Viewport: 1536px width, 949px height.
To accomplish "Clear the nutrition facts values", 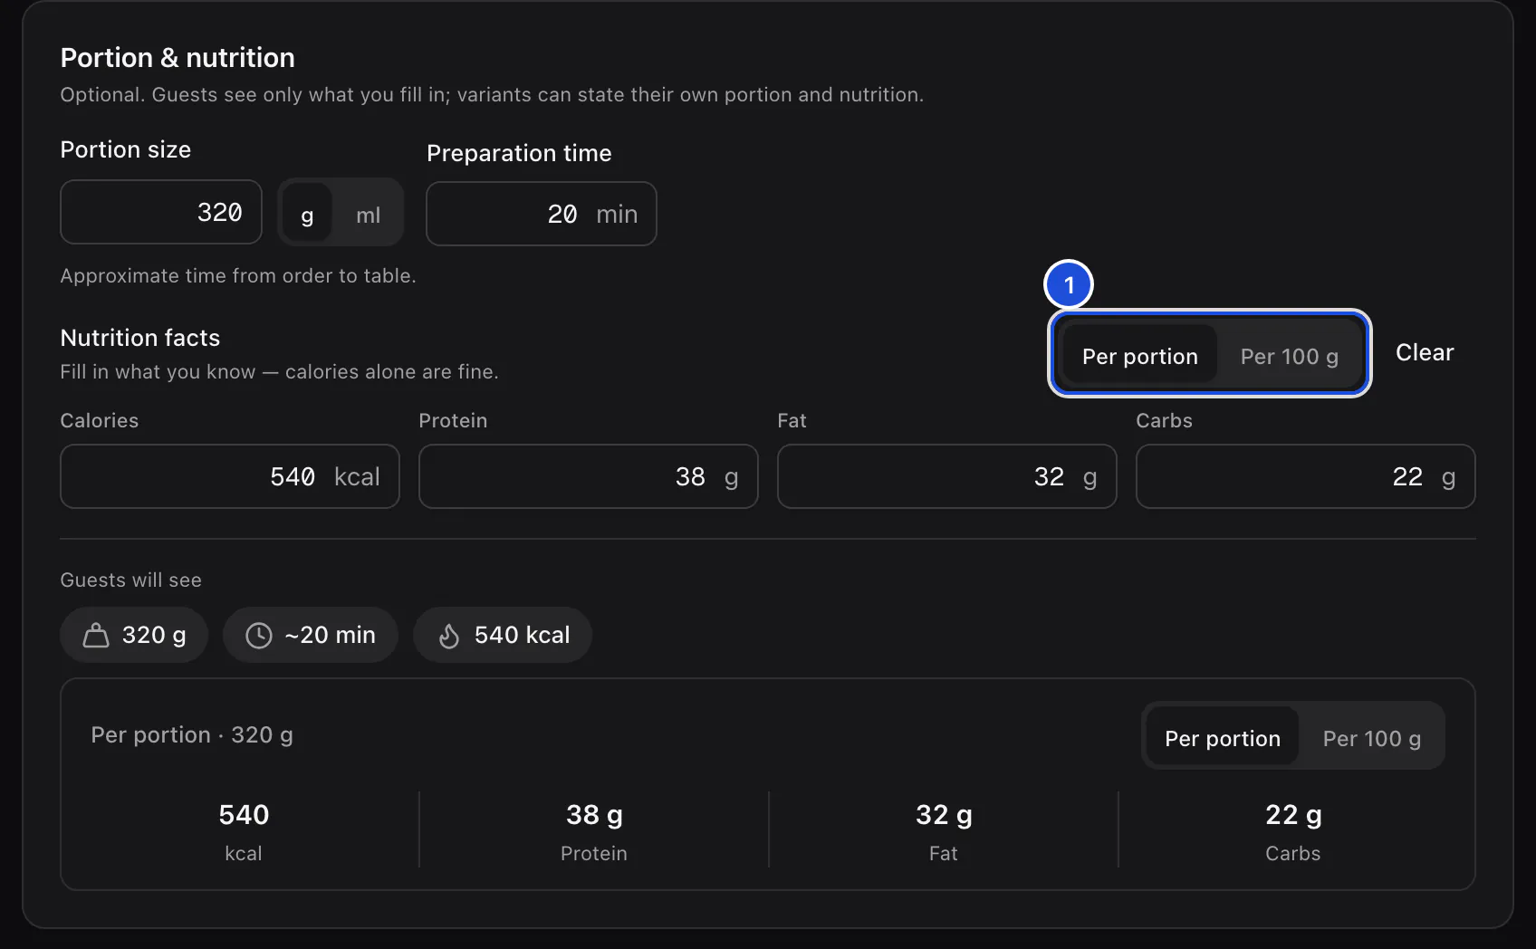I will [x=1425, y=352].
